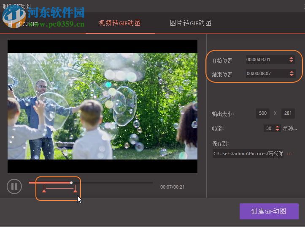Pause the video preview playback
Viewport: 305px width, 227px height.
coord(14,186)
